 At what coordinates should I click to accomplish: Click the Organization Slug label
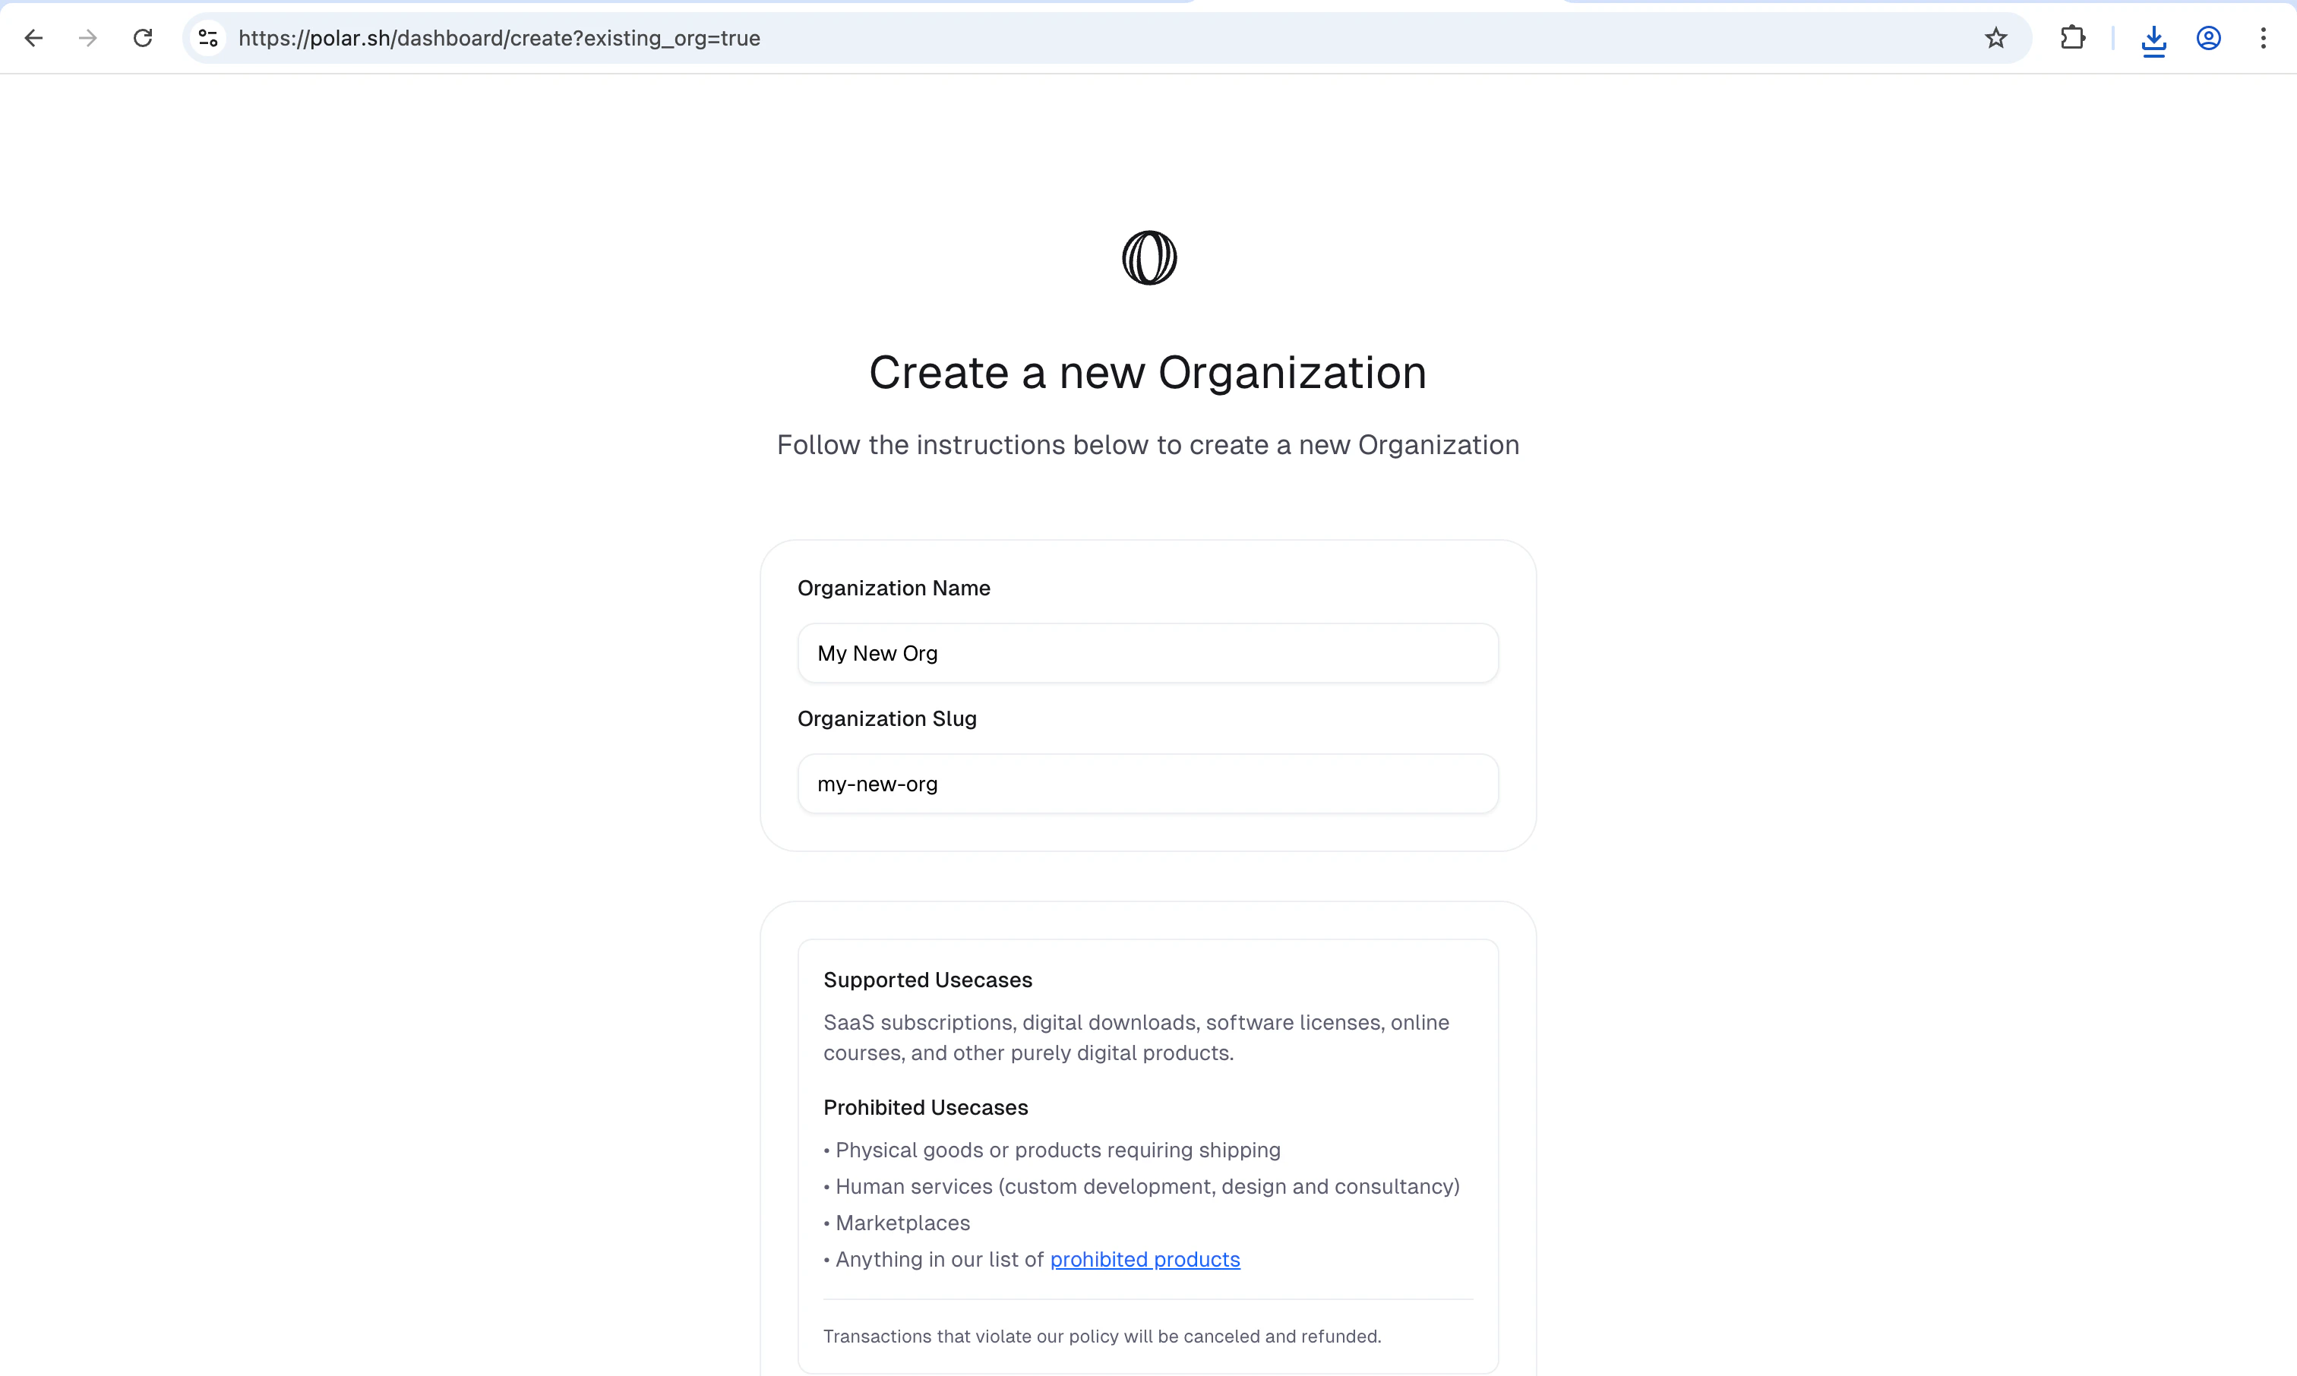coord(886,718)
